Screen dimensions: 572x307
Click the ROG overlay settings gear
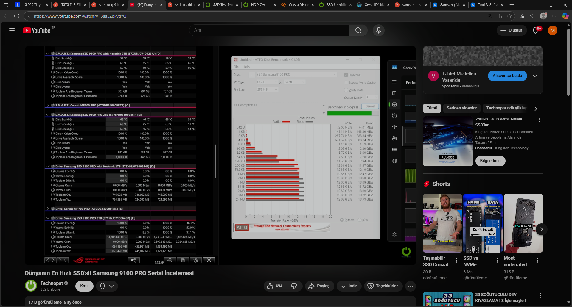(x=196, y=260)
